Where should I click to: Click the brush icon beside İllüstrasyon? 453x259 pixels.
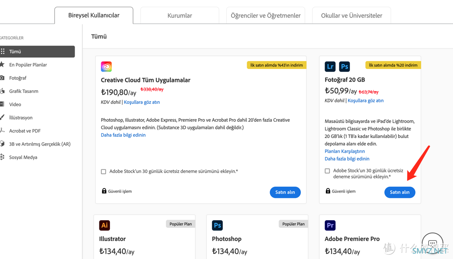[3, 117]
